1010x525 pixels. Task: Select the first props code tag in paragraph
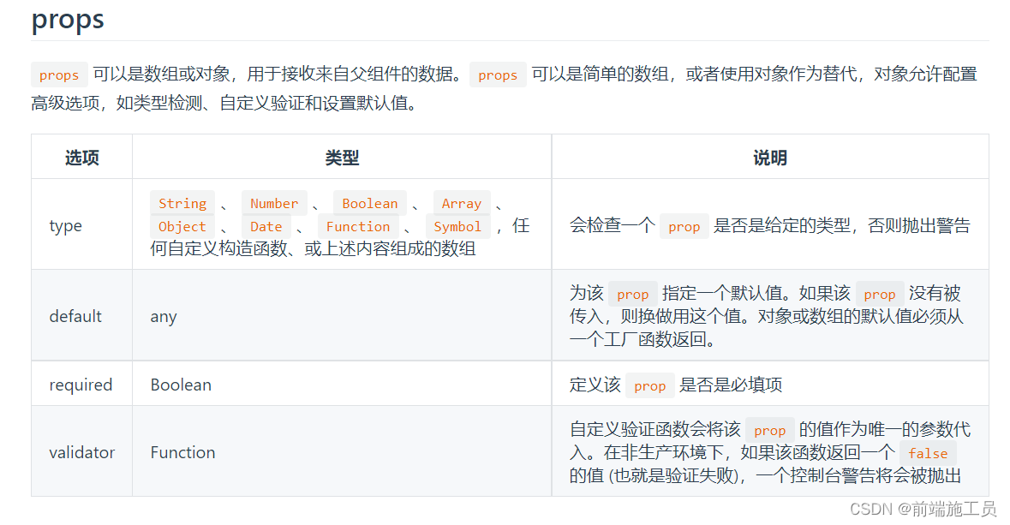point(58,75)
